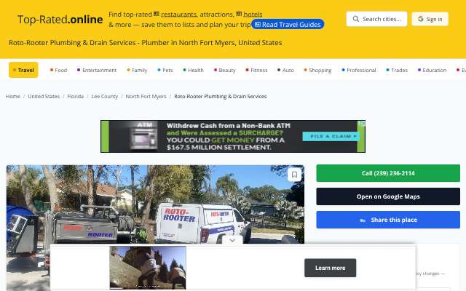Image resolution: width=466 pixels, height=291 pixels.
Task: Select the Entertainment category
Action: (x=97, y=70)
